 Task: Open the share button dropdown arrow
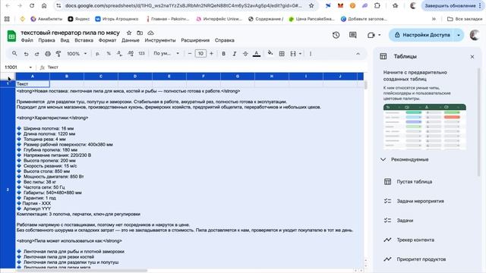click(x=459, y=35)
